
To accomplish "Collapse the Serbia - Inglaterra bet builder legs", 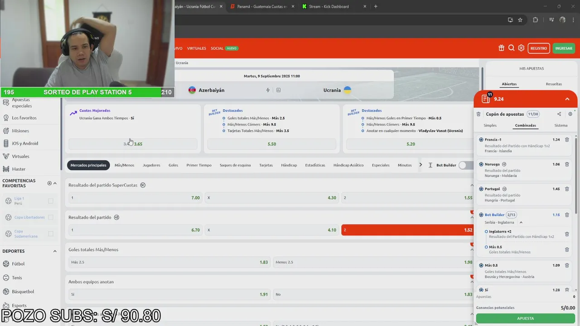I will 521,222.
